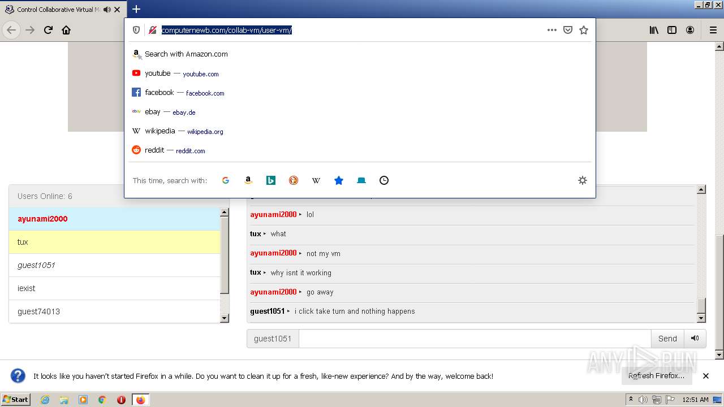Save page to Pocket
This screenshot has height=407, width=724.
click(568, 30)
